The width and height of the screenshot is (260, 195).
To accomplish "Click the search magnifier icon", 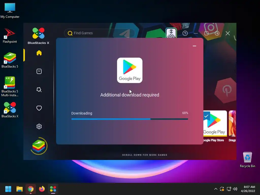I will coord(70,33).
